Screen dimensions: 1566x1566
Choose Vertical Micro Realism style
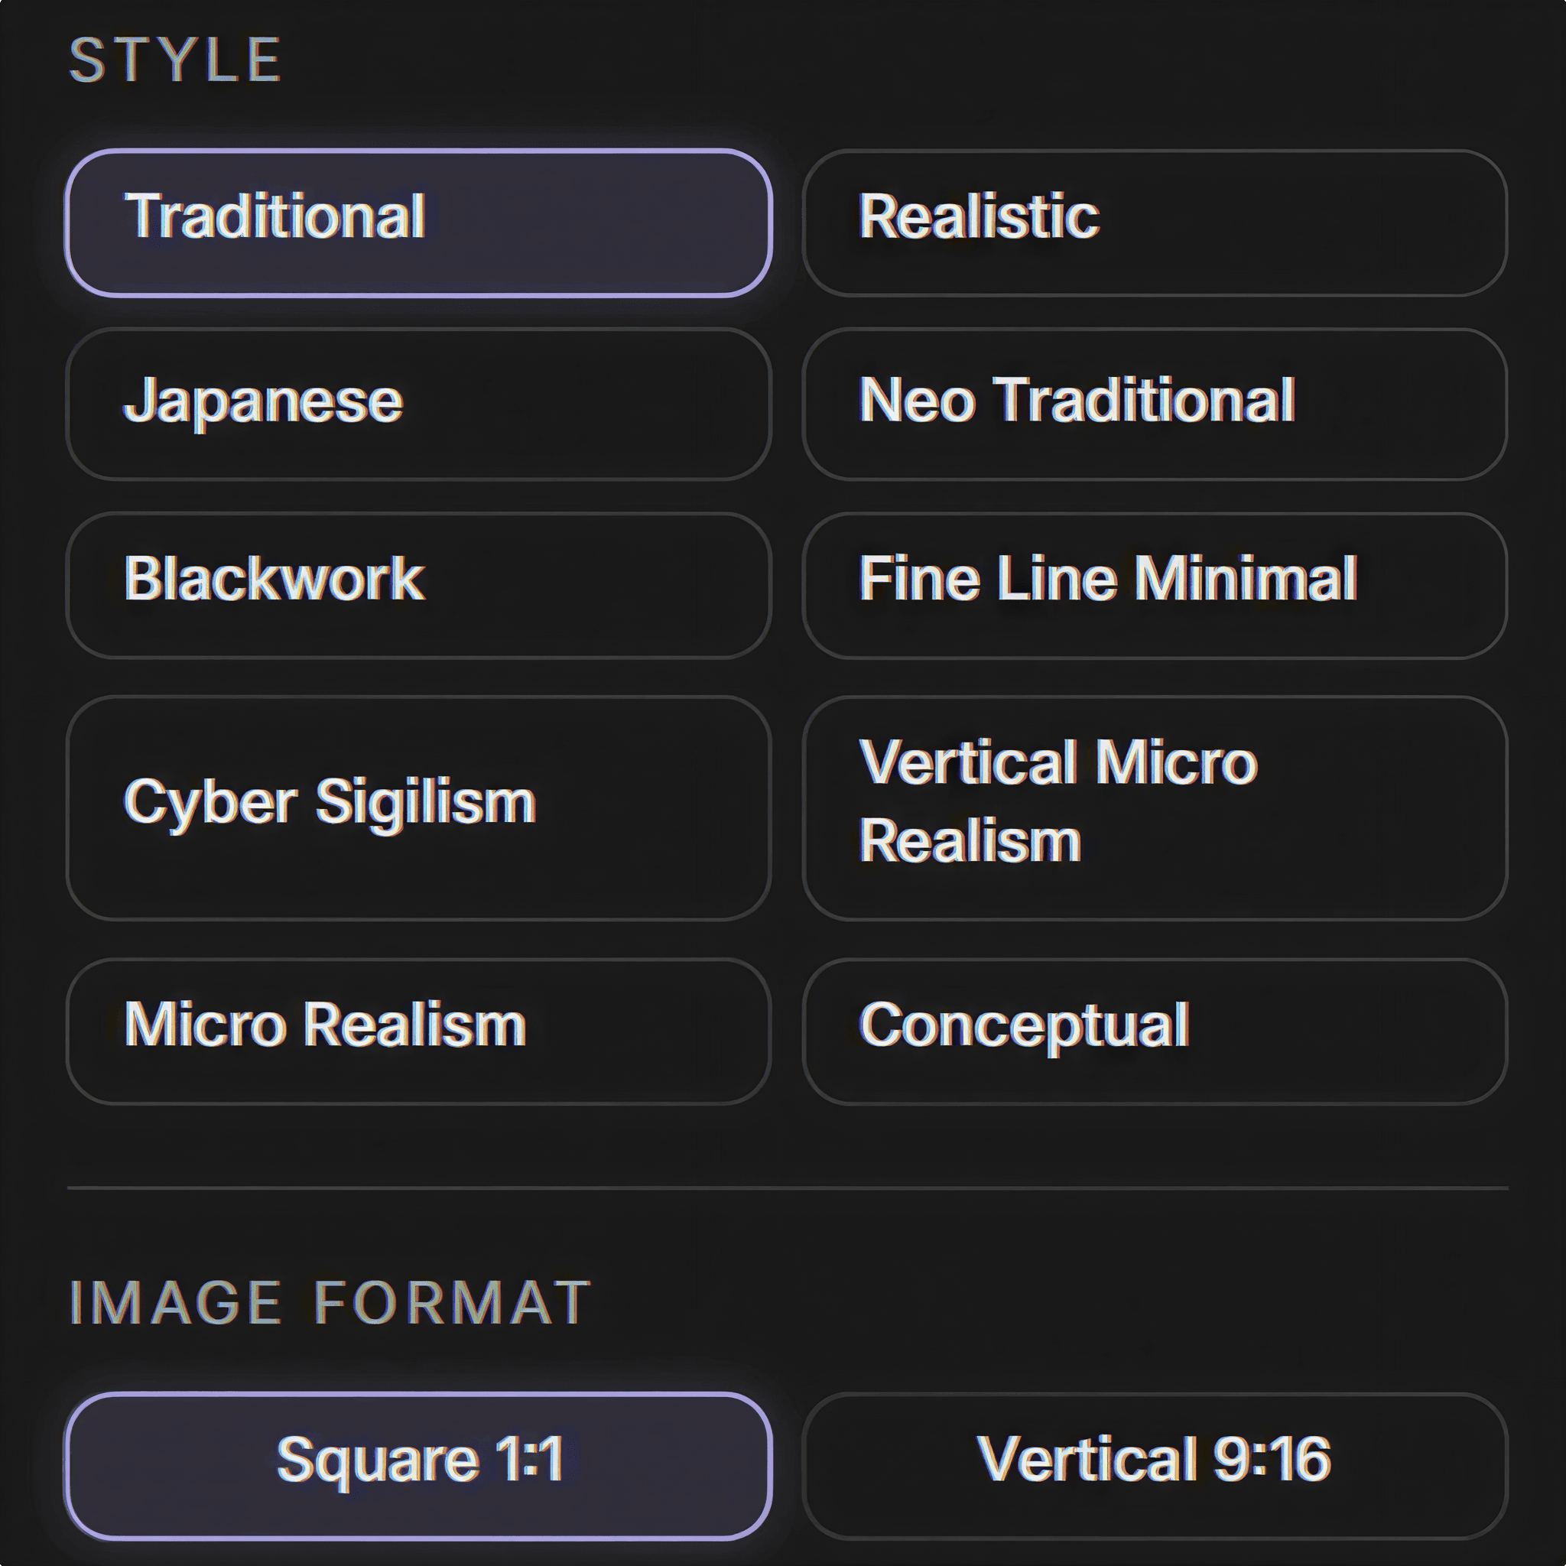tap(1154, 807)
